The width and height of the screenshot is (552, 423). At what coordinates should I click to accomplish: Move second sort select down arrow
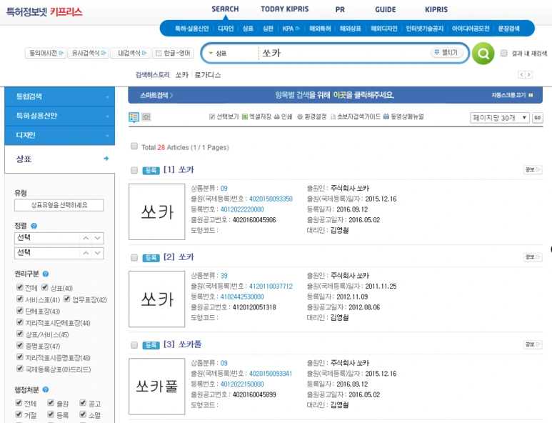pos(98,253)
